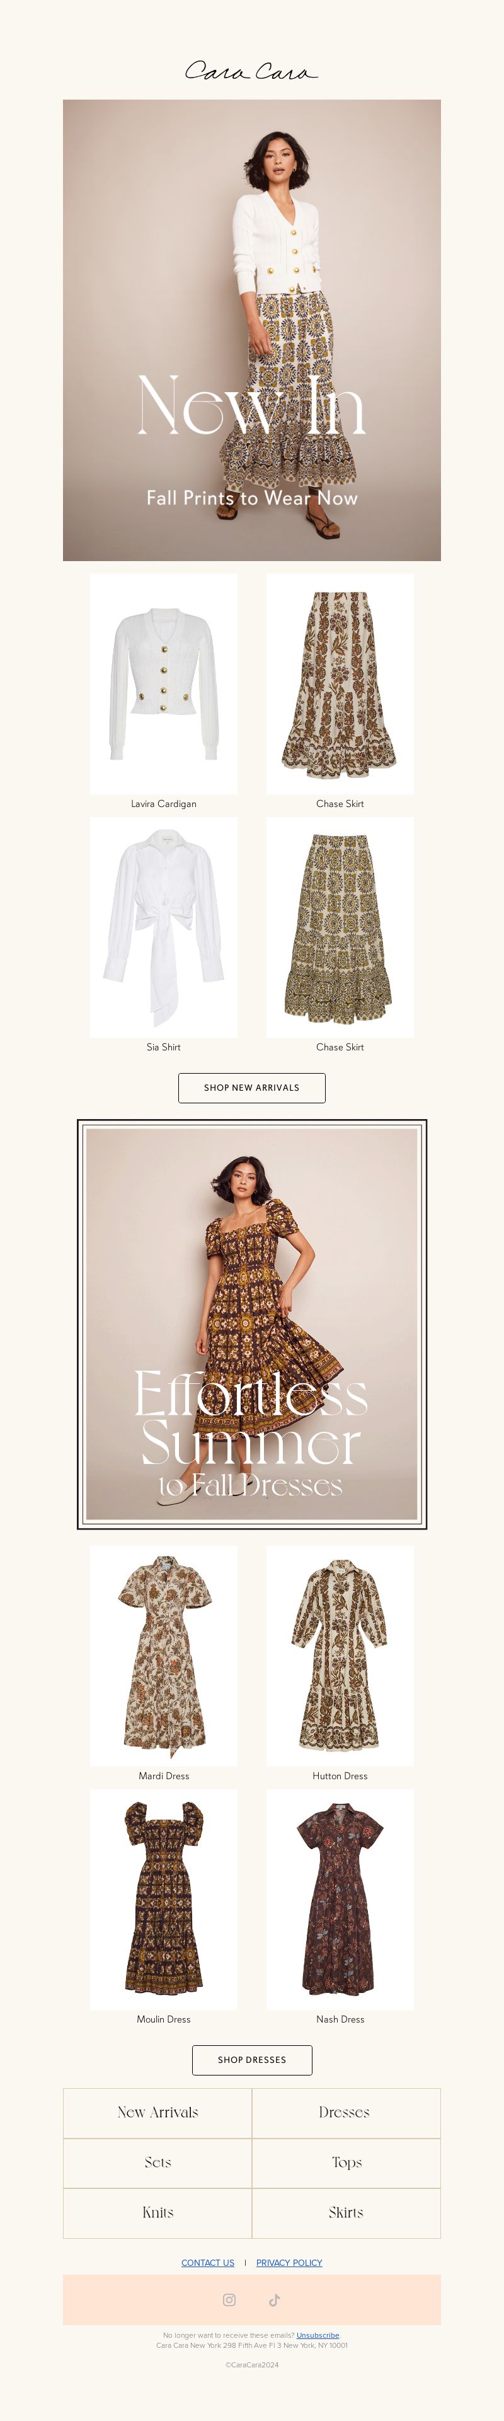The image size is (504, 2421).
Task: Click the Cara Cara logo
Action: tap(251, 71)
